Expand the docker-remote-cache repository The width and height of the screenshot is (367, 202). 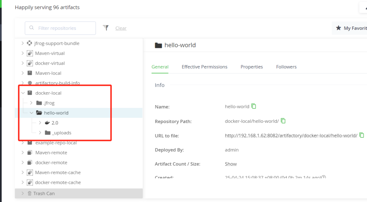coord(22,182)
